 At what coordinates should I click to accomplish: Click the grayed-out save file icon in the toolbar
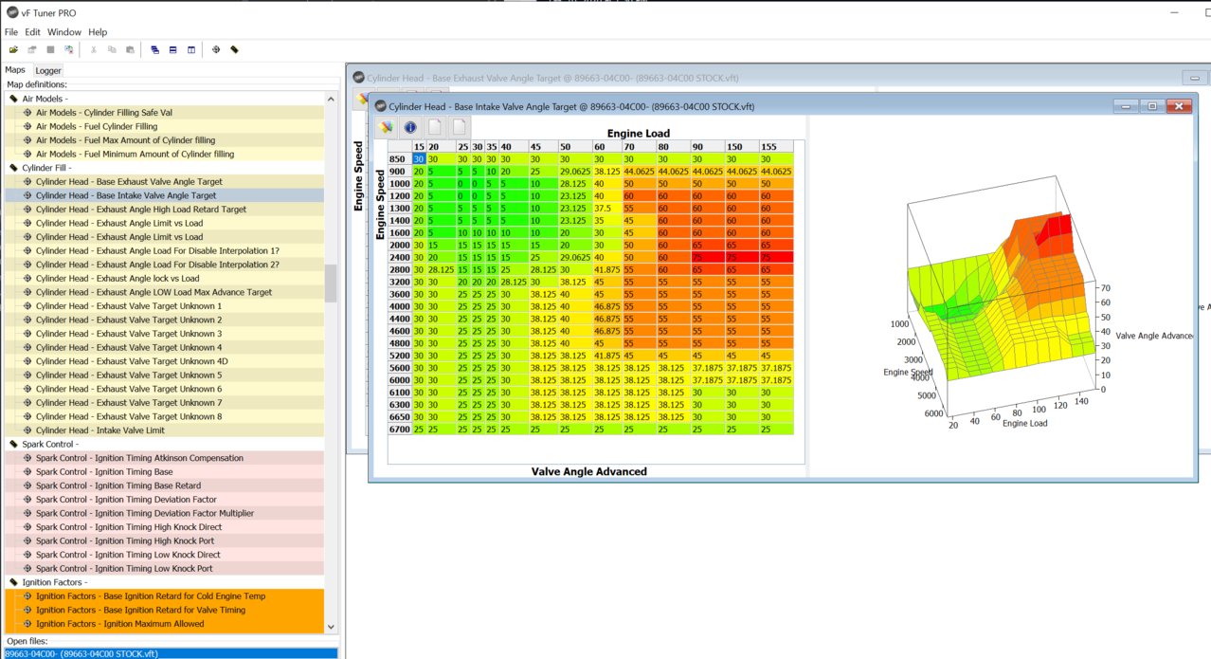pos(32,49)
